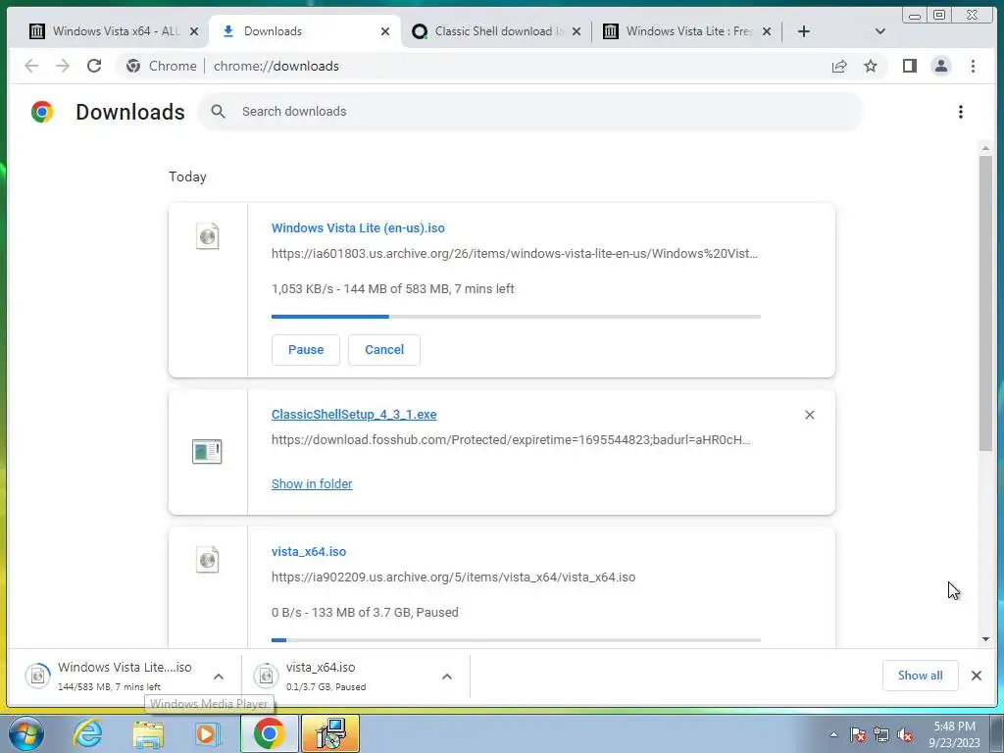Click the archive.org URL under Vista Lite

pyautogui.click(x=514, y=254)
